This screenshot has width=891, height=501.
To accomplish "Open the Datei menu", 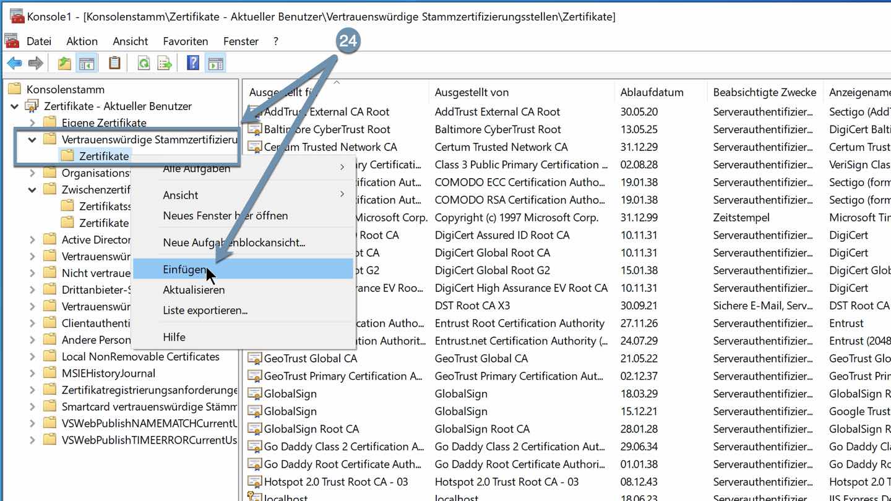I will (x=39, y=41).
